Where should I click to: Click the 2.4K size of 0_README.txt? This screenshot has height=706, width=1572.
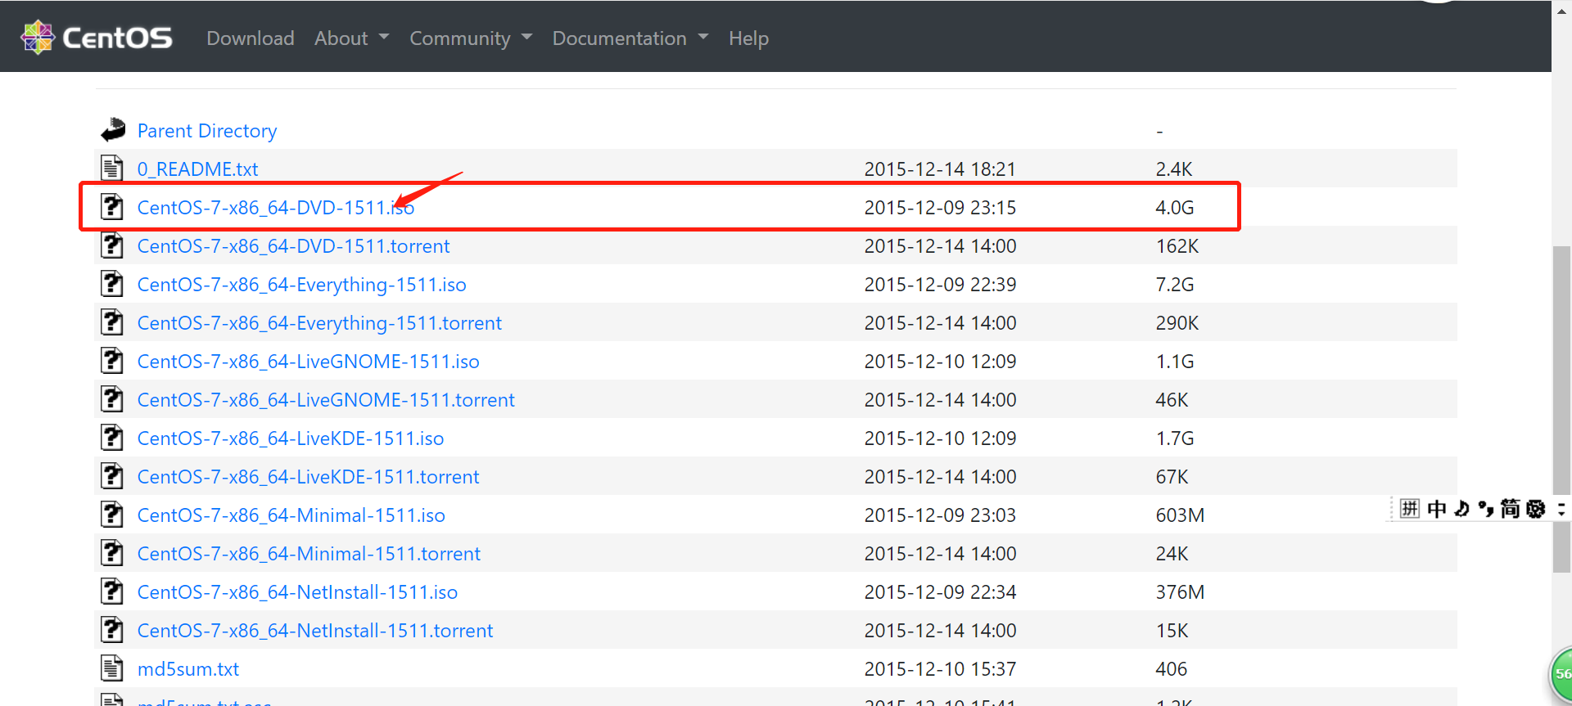click(1174, 169)
